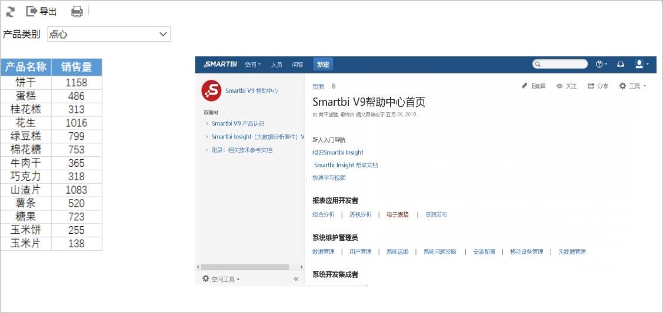Click the search box in the Smartbi header
This screenshot has width=663, height=313.
click(x=560, y=64)
